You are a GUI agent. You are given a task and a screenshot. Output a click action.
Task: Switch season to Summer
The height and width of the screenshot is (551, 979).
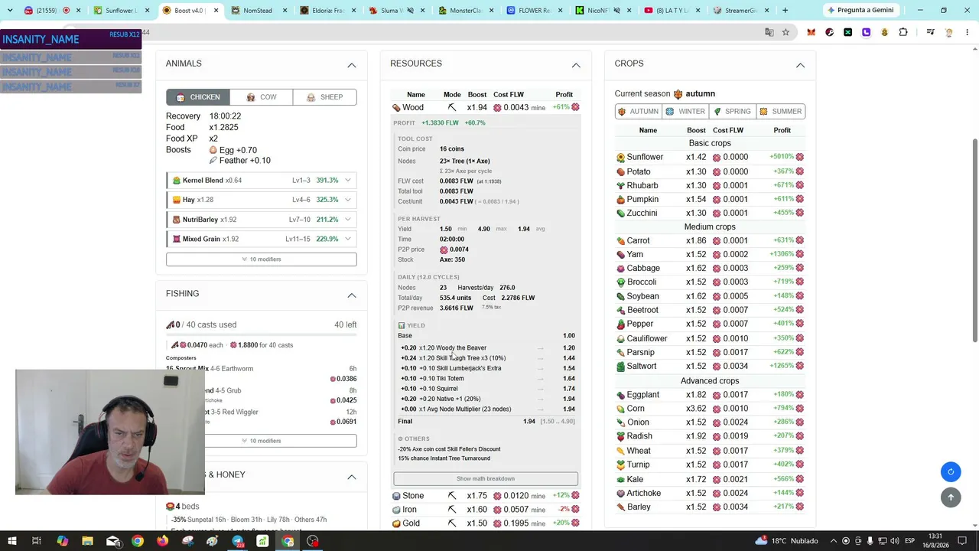tap(780, 112)
